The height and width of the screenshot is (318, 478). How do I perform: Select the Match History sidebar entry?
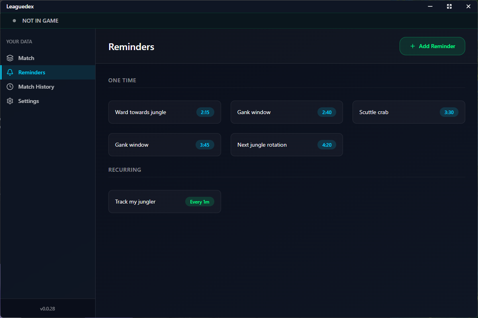[36, 86]
